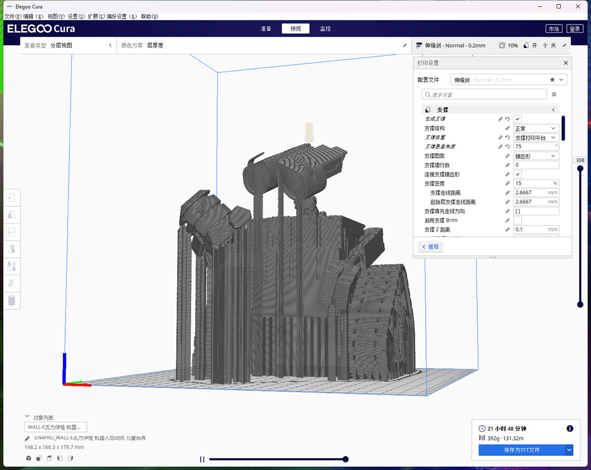Switch to the 准备 stage tab
The height and width of the screenshot is (470, 591).
(266, 28)
